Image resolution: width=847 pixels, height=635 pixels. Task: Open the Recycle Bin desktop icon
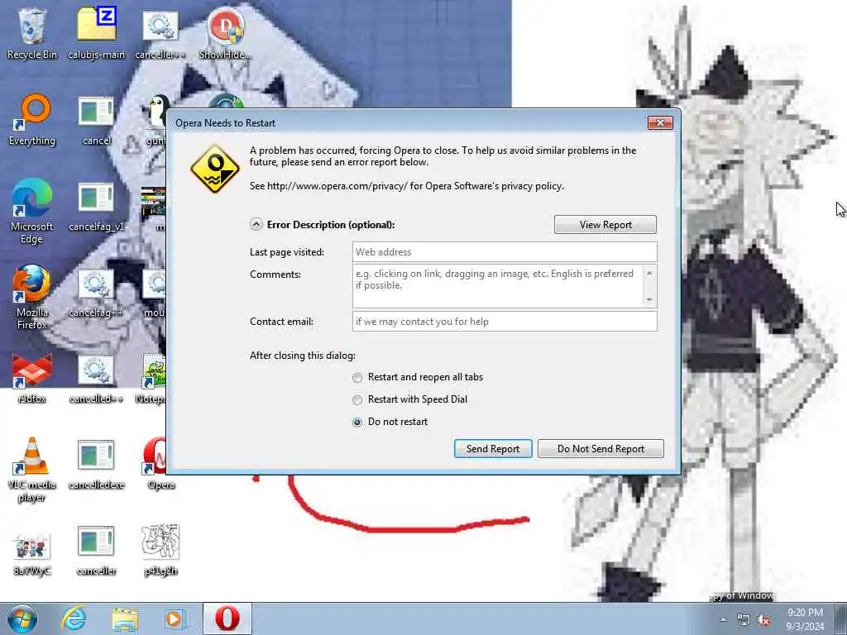32,33
